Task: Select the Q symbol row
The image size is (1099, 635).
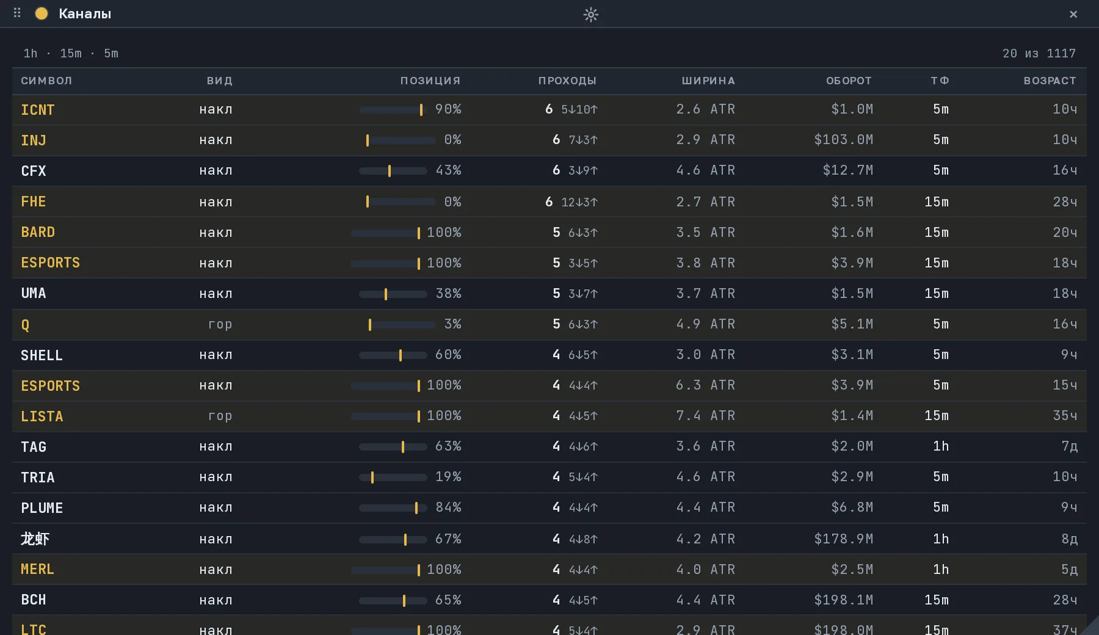Action: point(549,324)
